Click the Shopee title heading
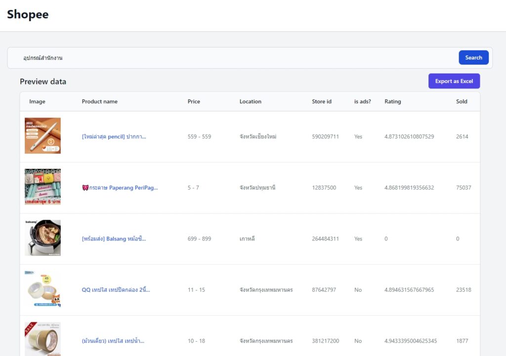Screen dimensions: 506x356 (28, 15)
